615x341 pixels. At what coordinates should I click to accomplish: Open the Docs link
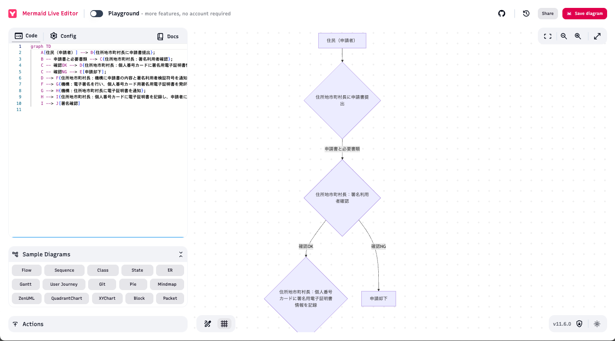[x=168, y=36]
